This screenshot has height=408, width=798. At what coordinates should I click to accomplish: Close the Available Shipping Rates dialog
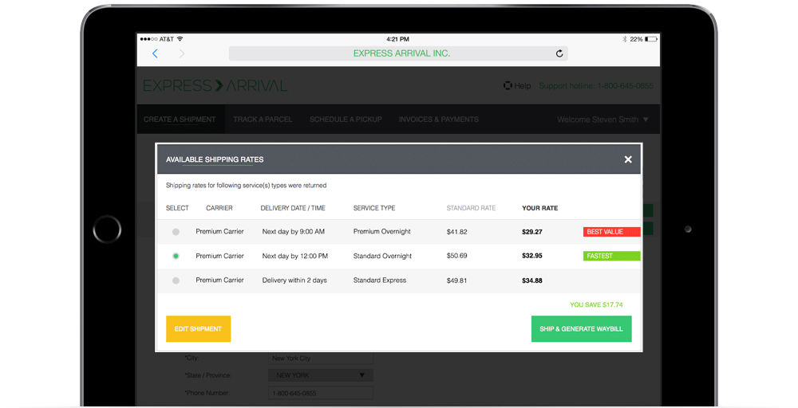point(628,159)
